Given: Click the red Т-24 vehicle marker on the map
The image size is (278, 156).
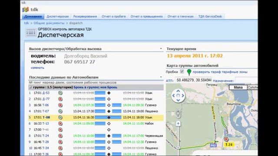Looking at the screenshot, I should point(226,140).
